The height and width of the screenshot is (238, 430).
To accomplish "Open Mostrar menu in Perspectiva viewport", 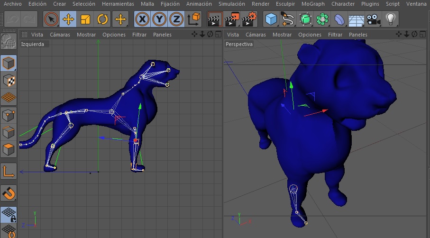I will (x=282, y=35).
